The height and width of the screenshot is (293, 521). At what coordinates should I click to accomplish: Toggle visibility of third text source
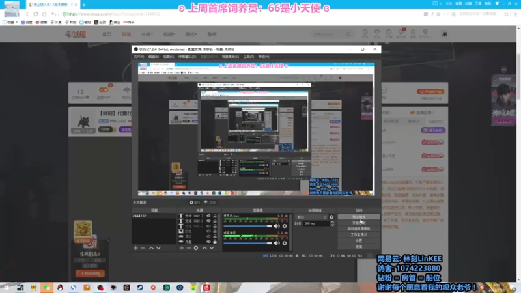(208, 226)
